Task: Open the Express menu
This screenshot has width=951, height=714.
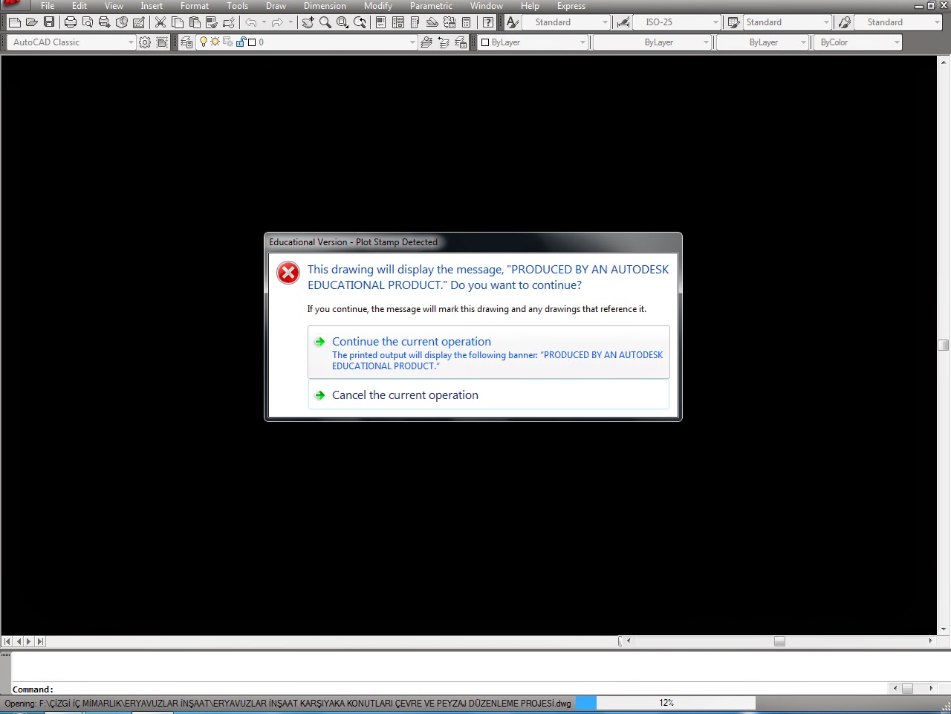Action: pyautogui.click(x=571, y=6)
